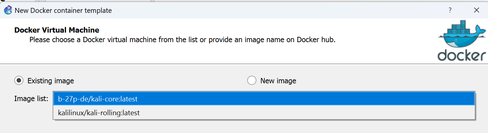Click the empty gray area below the dropdown list
This screenshot has width=488, height=133.
(232, 127)
